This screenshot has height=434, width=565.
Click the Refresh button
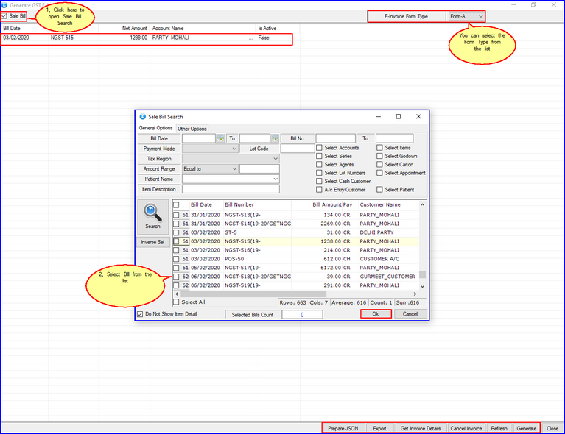tap(499, 428)
